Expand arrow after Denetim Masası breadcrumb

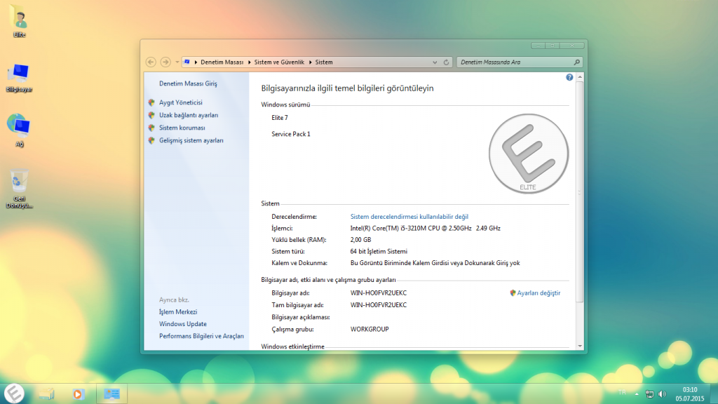click(249, 62)
